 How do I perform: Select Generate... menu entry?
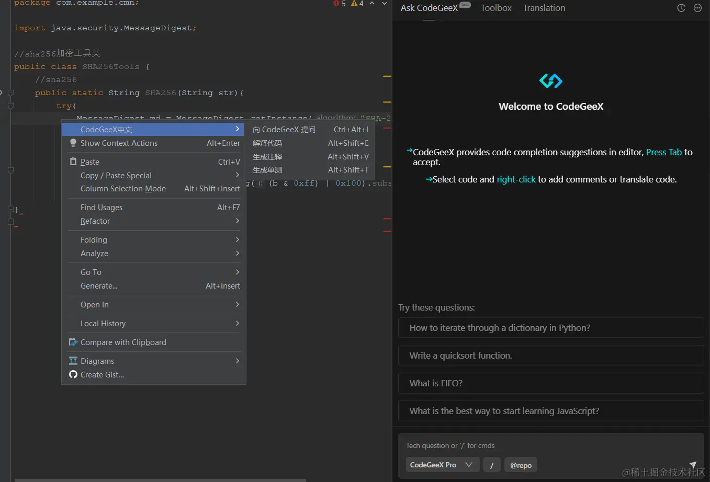click(x=154, y=285)
